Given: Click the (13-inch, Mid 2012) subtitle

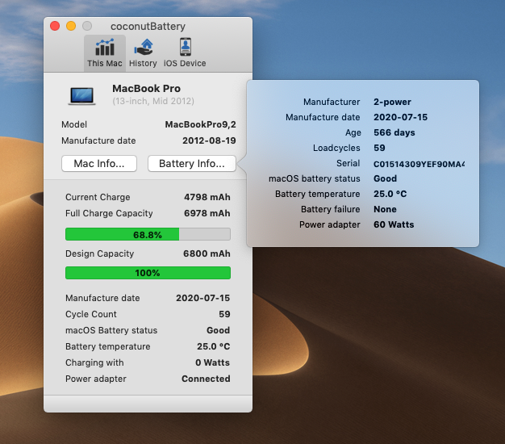Looking at the screenshot, I should pyautogui.click(x=153, y=101).
